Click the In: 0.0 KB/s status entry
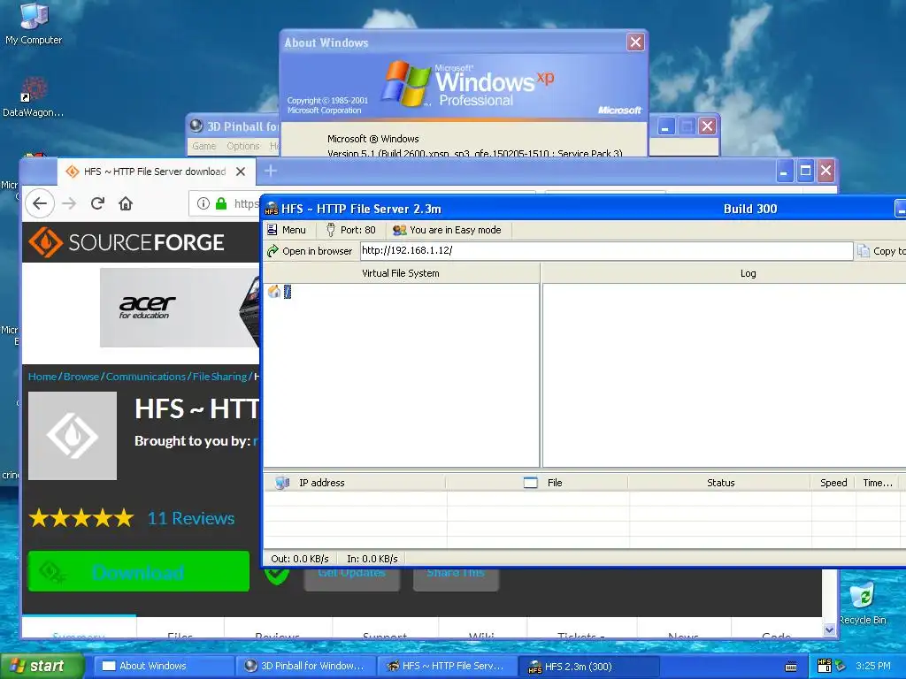Image resolution: width=906 pixels, height=679 pixels. [x=372, y=559]
